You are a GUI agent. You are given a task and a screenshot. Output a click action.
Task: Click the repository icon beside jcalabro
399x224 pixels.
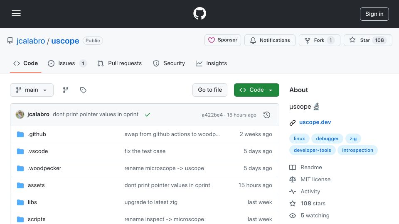pos(10,41)
